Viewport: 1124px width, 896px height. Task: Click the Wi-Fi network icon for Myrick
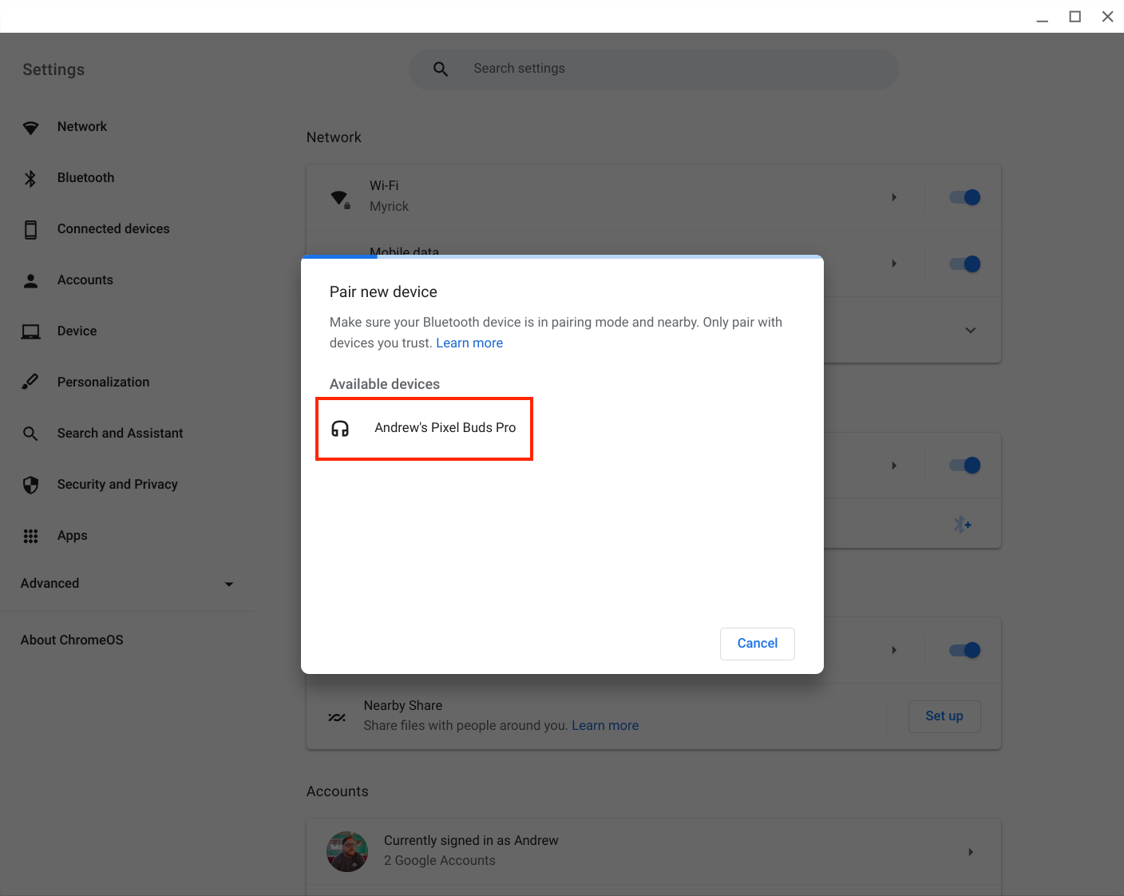pos(340,196)
